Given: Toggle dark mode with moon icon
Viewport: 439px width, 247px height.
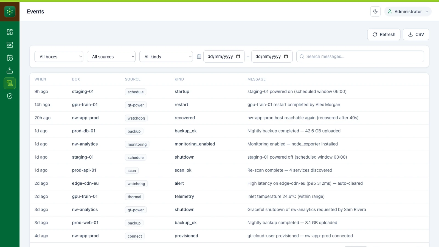Looking at the screenshot, I should pyautogui.click(x=375, y=12).
